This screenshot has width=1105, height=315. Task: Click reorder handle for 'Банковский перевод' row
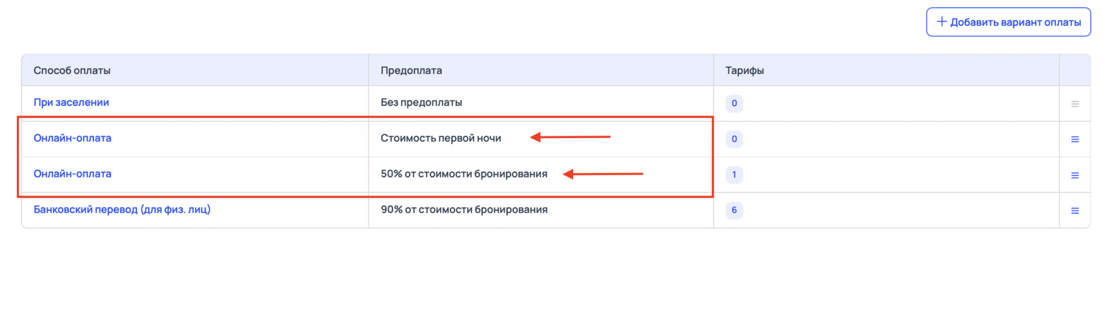(1074, 211)
